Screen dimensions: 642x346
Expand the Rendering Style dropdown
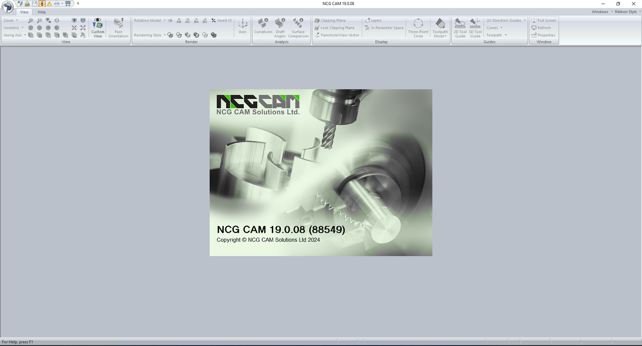149,35
